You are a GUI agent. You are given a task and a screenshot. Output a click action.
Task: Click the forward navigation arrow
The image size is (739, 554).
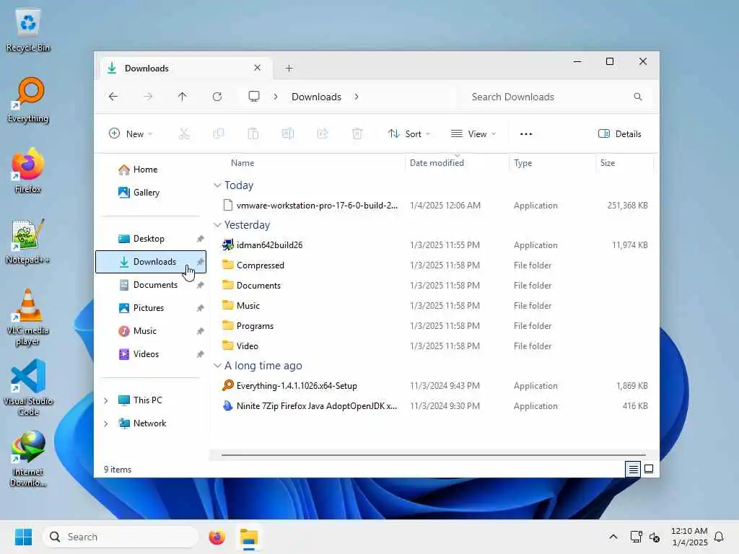[x=148, y=97]
